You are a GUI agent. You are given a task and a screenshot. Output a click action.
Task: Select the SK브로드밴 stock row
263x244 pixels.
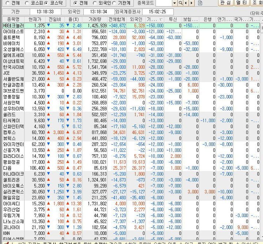[x=131, y=91]
